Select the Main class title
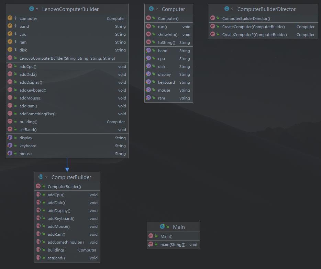This screenshot has width=321, height=269. pyautogui.click(x=179, y=227)
